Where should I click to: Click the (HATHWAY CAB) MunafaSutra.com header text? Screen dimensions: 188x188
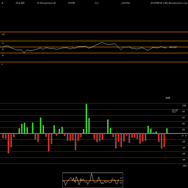click(x=169, y=3)
